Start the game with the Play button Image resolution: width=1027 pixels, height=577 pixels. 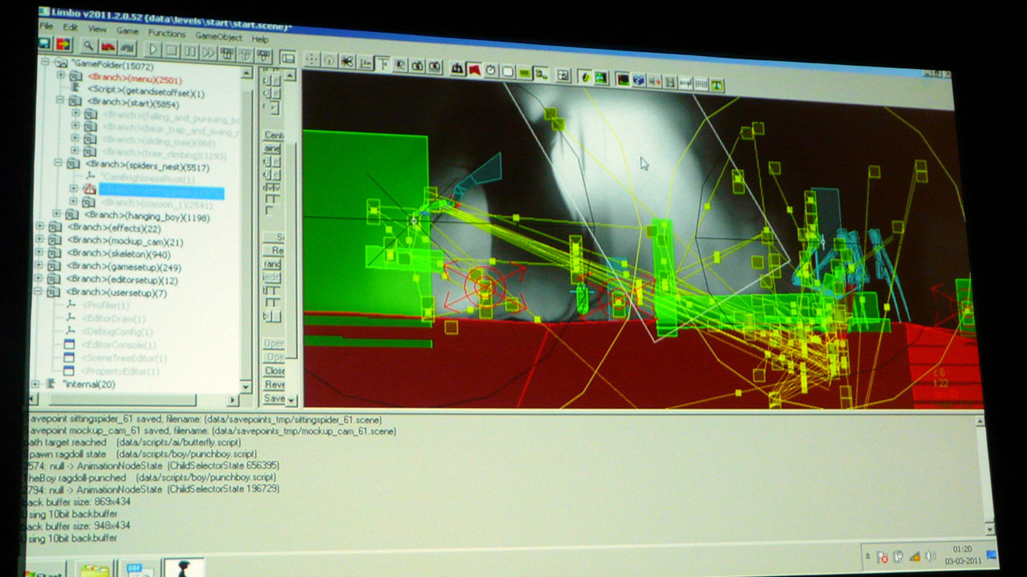[x=152, y=50]
